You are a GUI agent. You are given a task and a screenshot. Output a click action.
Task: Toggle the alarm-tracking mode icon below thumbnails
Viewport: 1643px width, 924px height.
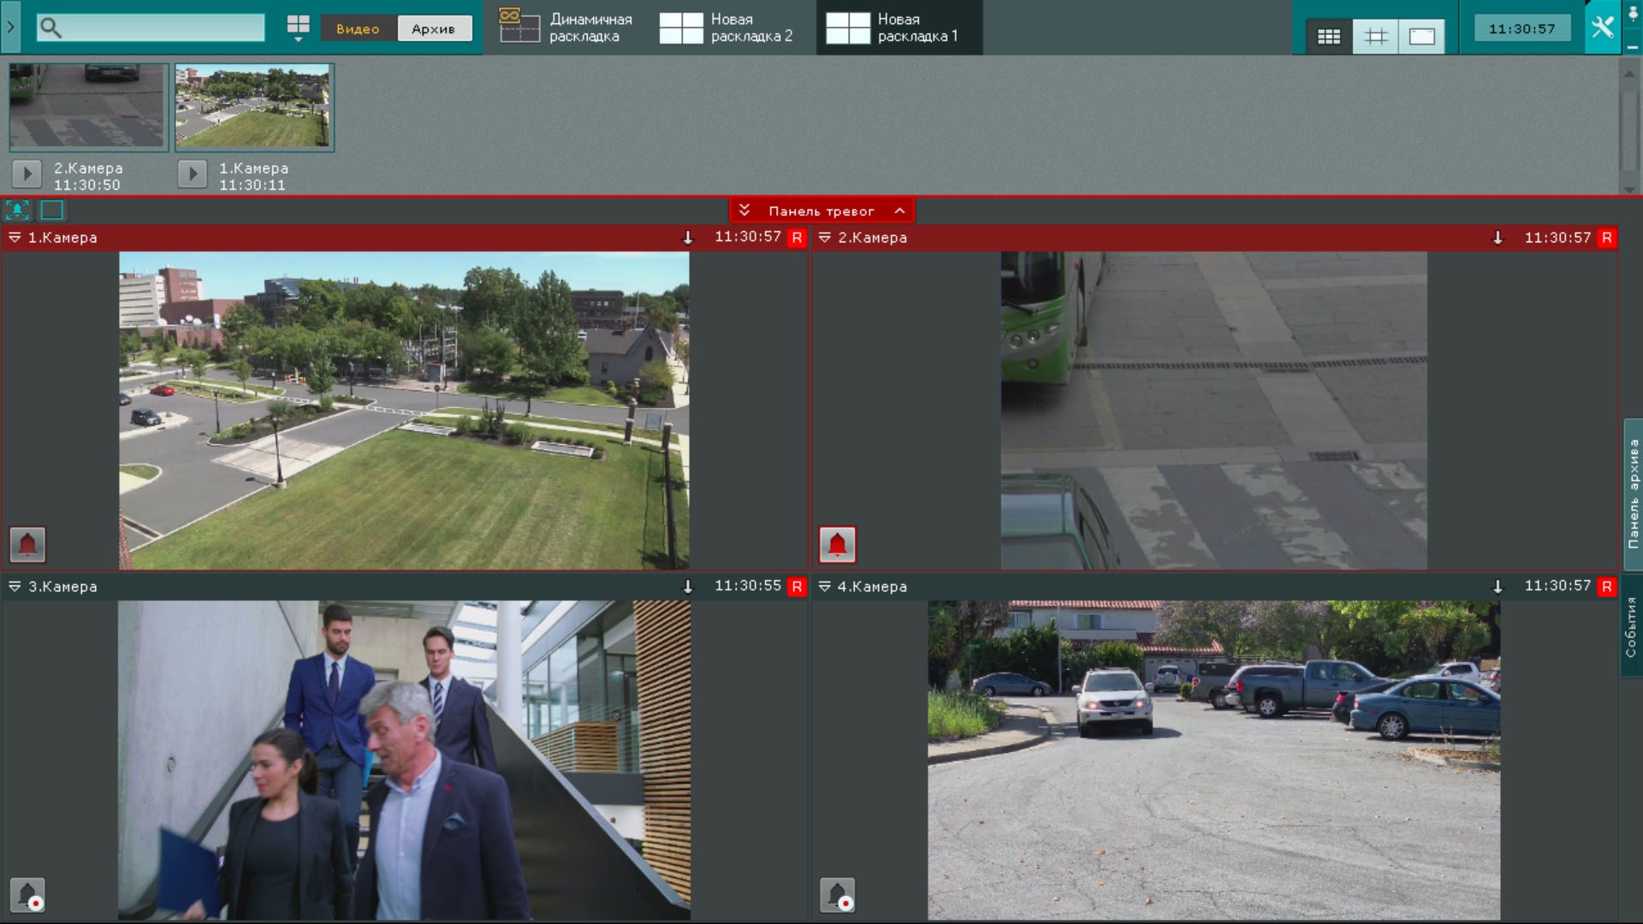[17, 210]
